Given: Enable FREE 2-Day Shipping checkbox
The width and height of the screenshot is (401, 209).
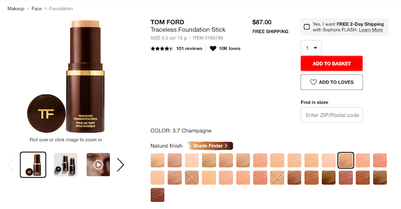Looking at the screenshot, I should pos(306,27).
